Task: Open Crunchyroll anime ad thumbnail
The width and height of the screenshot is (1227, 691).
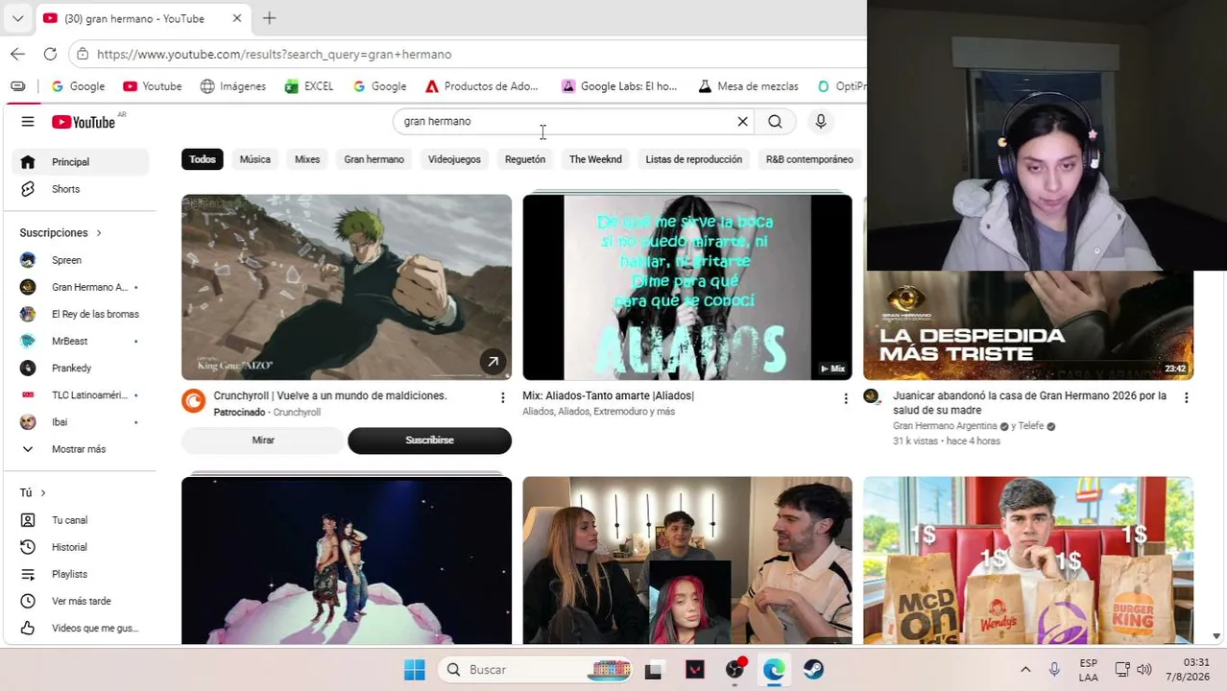Action: tap(347, 287)
